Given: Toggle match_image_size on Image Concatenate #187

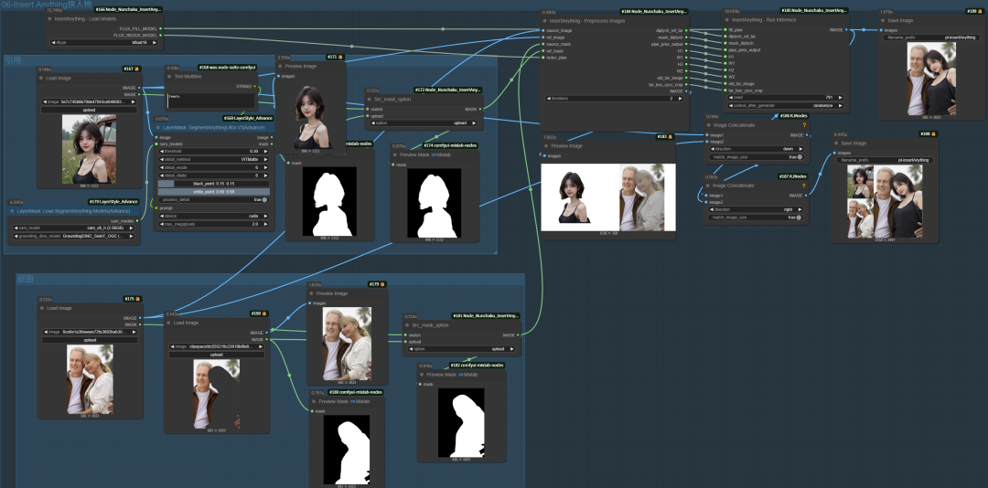Looking at the screenshot, I should (x=798, y=217).
